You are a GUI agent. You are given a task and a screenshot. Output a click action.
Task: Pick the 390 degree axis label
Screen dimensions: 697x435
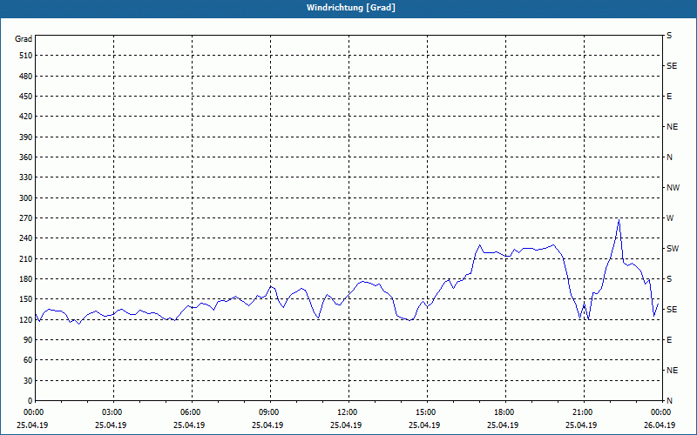coord(26,137)
